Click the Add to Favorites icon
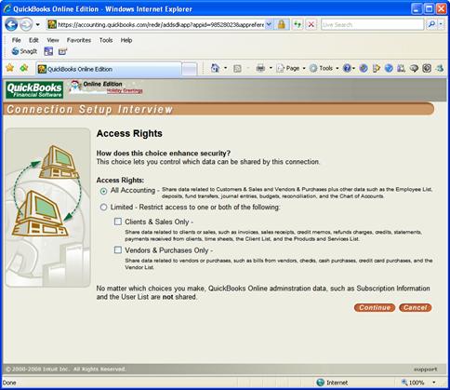This screenshot has height=390, width=450. tap(24, 68)
